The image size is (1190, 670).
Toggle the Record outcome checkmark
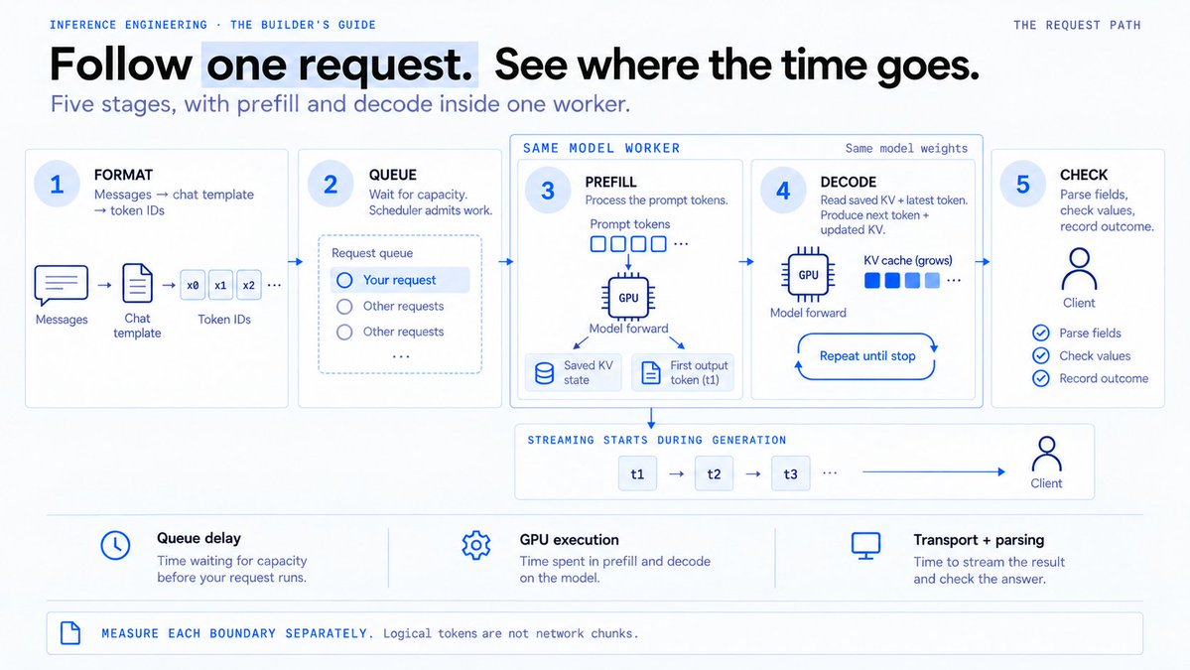tap(1040, 378)
